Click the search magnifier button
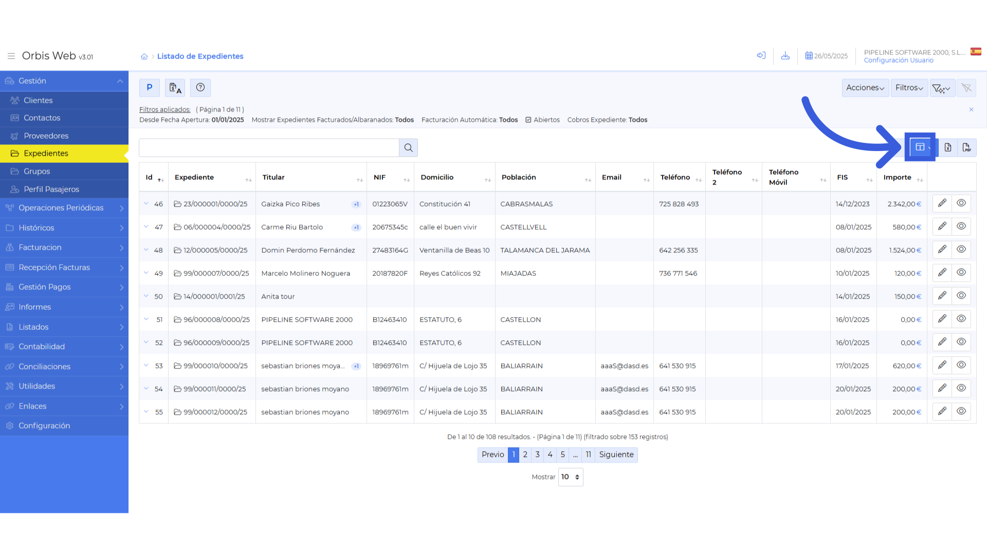 pyautogui.click(x=409, y=148)
